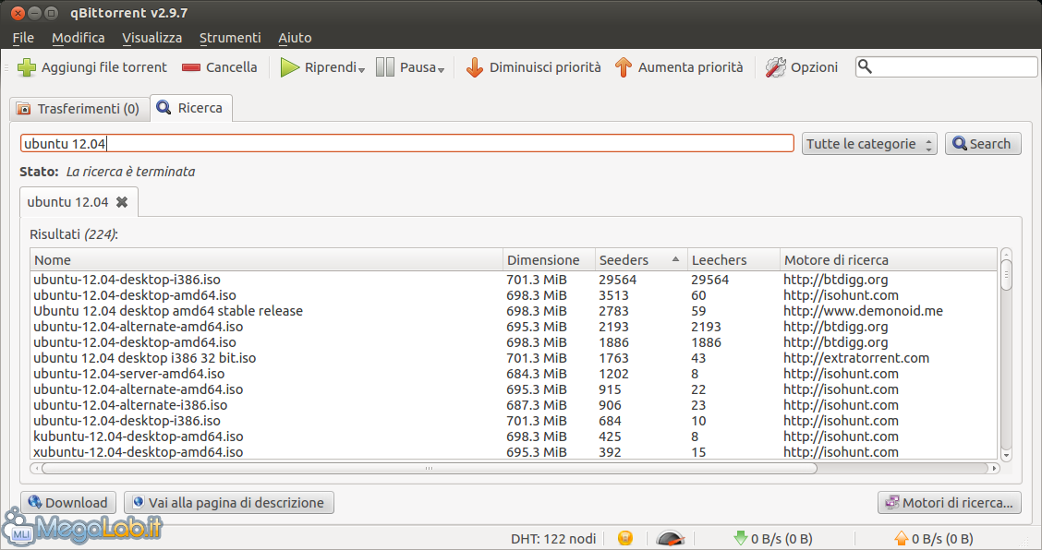Viewport: 1042px width, 550px height.
Task: Click the Pausa pause icon
Action: coord(385,67)
